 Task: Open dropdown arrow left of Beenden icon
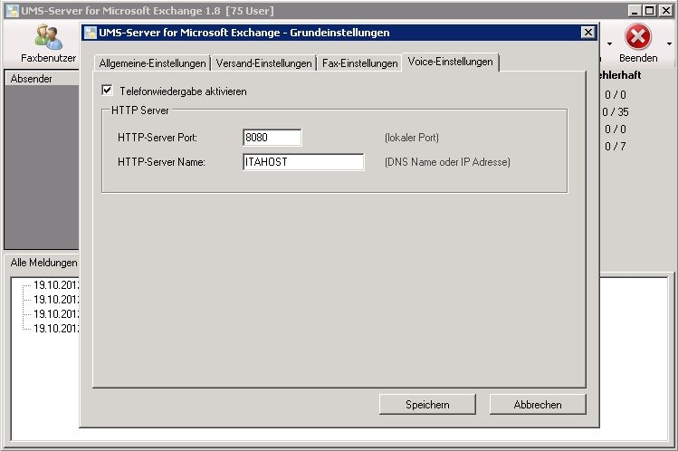609,43
